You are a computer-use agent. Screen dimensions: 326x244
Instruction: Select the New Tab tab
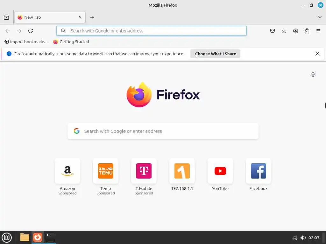pyautogui.click(x=50, y=17)
